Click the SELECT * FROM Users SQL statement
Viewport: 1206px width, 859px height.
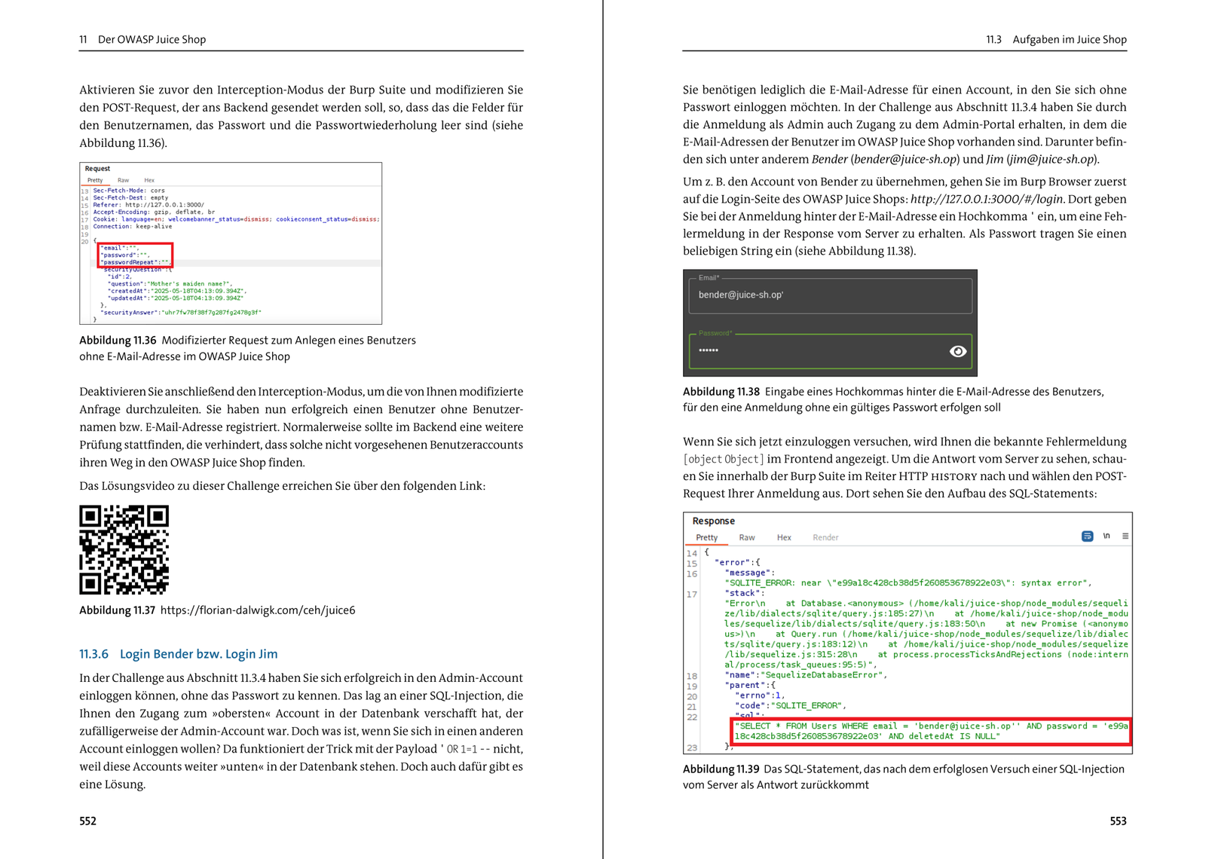pyautogui.click(x=932, y=732)
